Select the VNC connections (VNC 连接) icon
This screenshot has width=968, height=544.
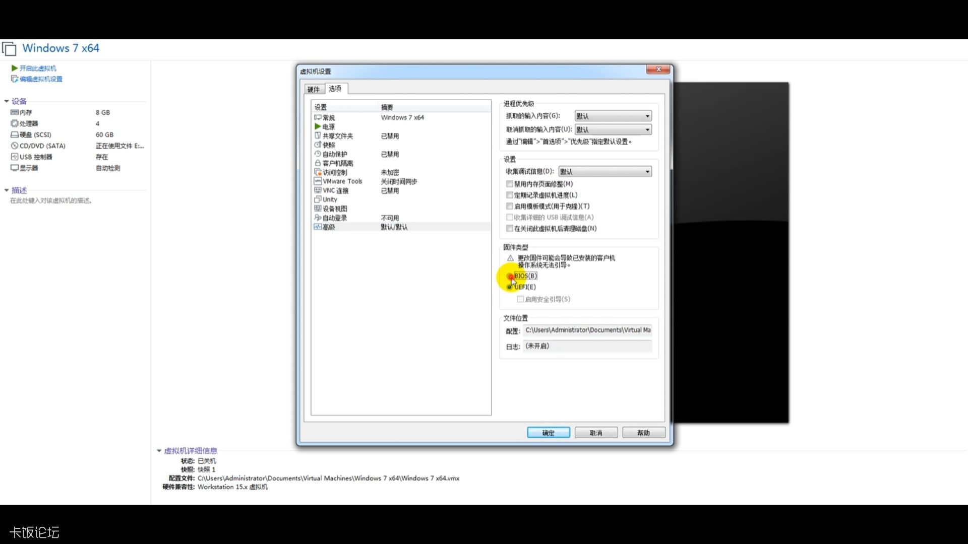pos(318,190)
